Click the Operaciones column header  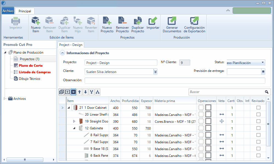[x=207, y=101]
